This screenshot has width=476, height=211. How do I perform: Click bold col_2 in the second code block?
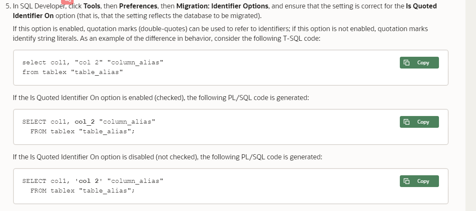pos(85,122)
